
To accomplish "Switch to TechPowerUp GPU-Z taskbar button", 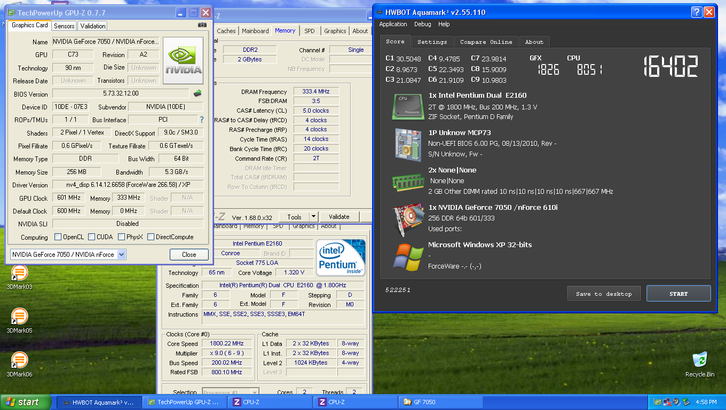I will point(184,402).
